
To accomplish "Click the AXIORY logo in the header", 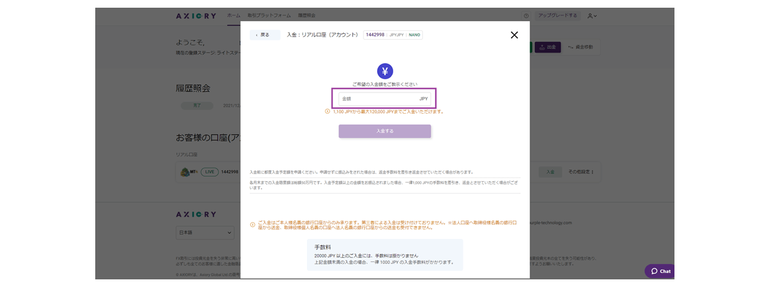I will 196,15.
